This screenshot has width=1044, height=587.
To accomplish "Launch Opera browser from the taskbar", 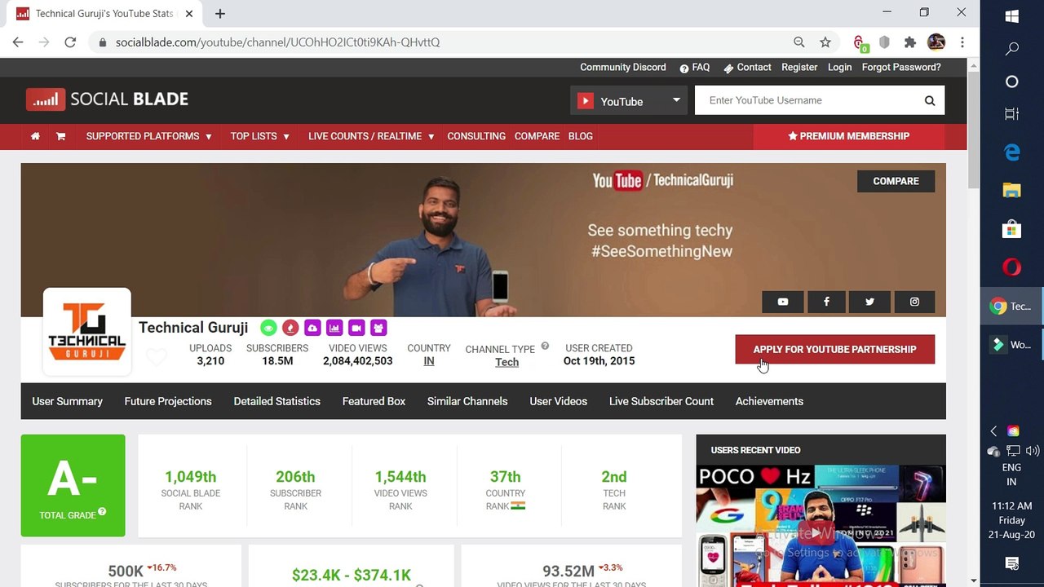I will (x=1012, y=267).
